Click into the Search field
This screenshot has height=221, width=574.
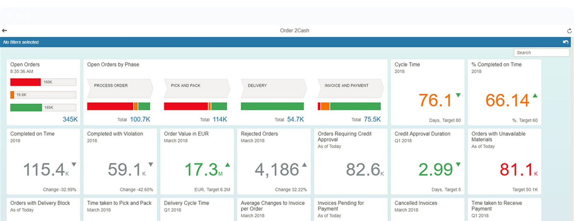(541, 53)
